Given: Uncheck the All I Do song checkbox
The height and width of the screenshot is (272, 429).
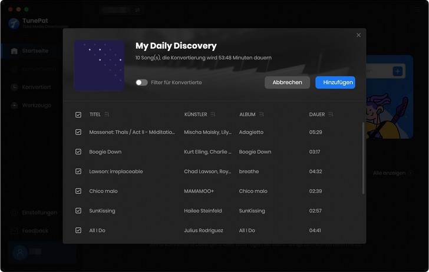Looking at the screenshot, I should coord(78,230).
